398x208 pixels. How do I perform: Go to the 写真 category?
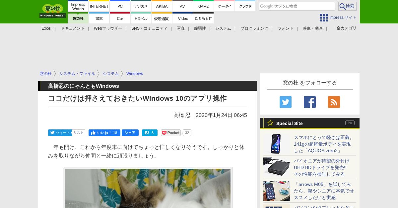181,28
